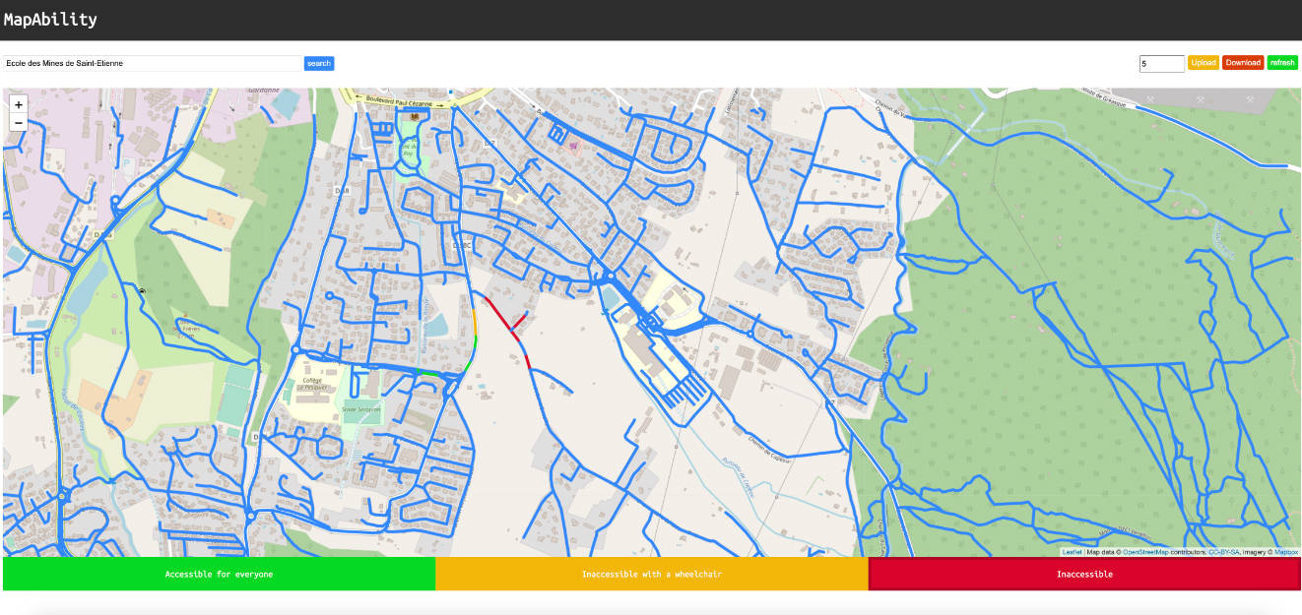Viewport: 1302px width, 615px height.
Task: Zoom out of the map
Action: point(19,122)
